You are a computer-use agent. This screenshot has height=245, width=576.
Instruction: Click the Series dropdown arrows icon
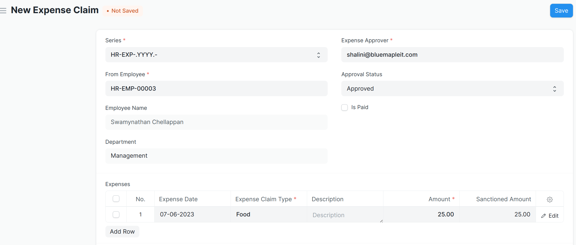coord(318,55)
